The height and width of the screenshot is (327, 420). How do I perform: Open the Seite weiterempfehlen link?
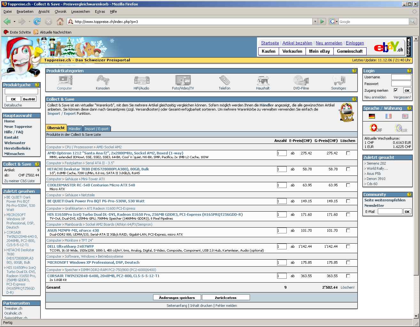point(385,200)
